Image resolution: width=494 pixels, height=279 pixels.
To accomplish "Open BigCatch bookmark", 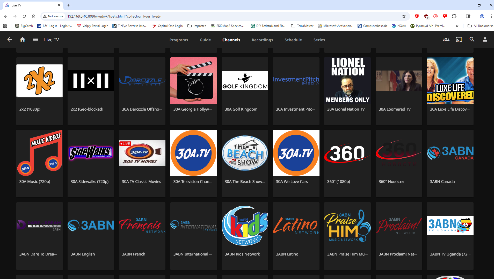I will coord(24,26).
